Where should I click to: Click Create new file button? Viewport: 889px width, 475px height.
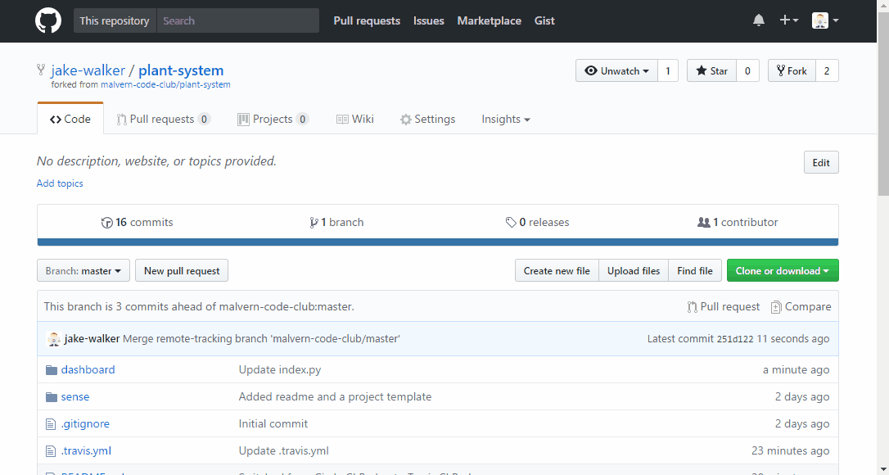pyautogui.click(x=557, y=271)
